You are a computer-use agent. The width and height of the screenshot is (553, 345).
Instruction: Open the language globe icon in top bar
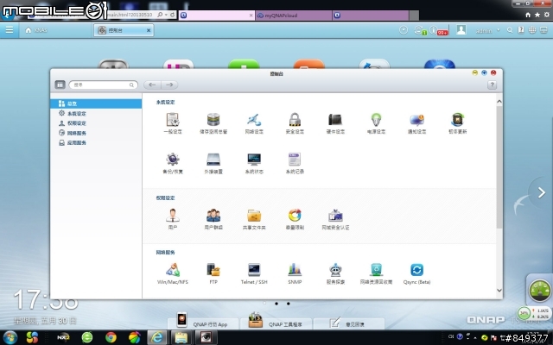click(x=532, y=30)
